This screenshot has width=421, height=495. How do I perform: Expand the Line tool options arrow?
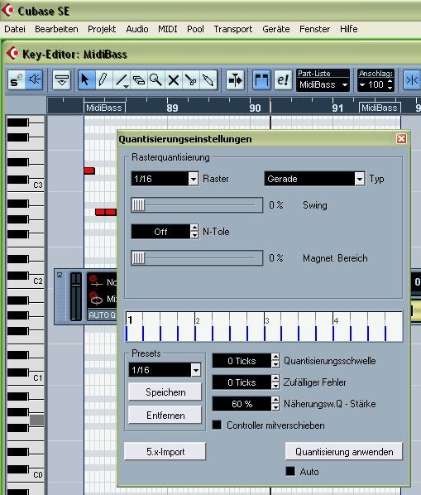coord(126,86)
